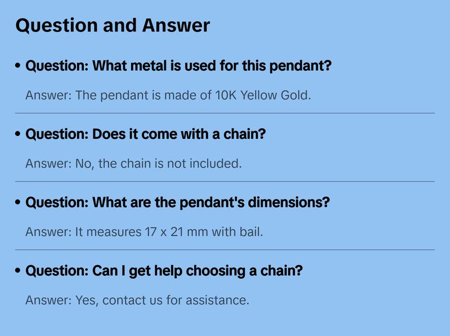Click the "Question and Answer" heading
Screen dimensions: 450x336
(x=112, y=25)
